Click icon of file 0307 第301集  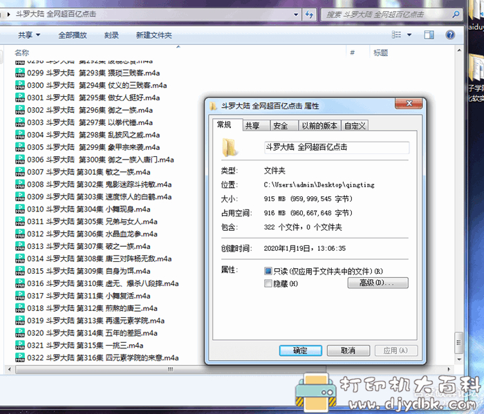coord(20,172)
